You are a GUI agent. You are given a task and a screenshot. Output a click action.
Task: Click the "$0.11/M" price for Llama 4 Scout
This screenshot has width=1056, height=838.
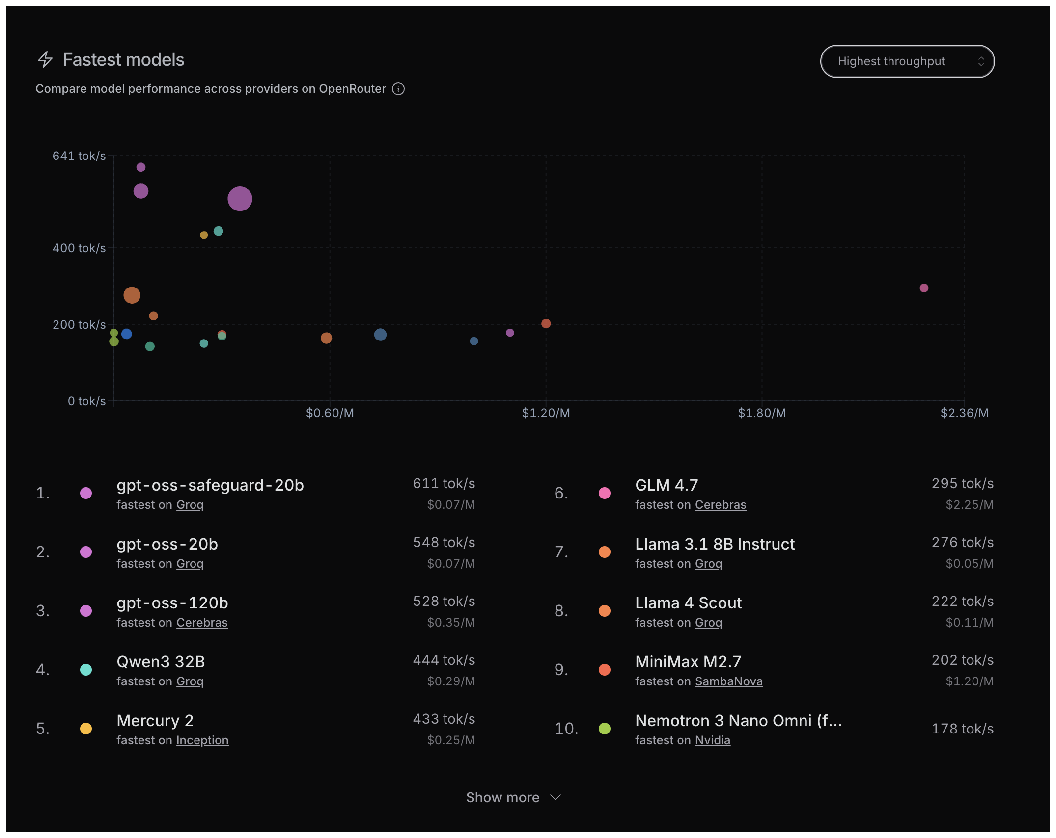(x=970, y=623)
